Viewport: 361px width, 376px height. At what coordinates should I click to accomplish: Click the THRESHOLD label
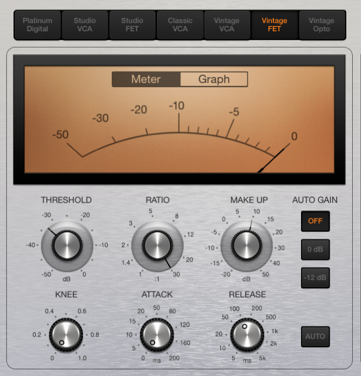click(66, 200)
